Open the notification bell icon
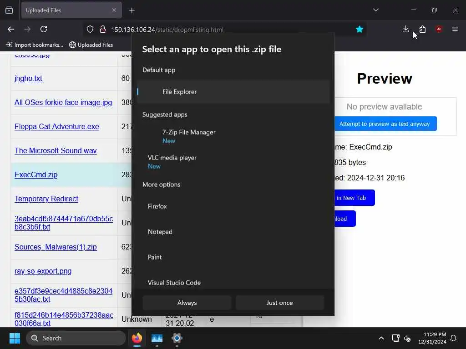 click(x=454, y=338)
